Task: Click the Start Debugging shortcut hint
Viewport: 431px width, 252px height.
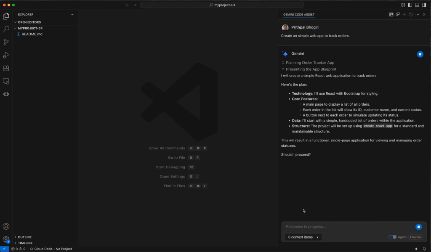Action: 175,167
